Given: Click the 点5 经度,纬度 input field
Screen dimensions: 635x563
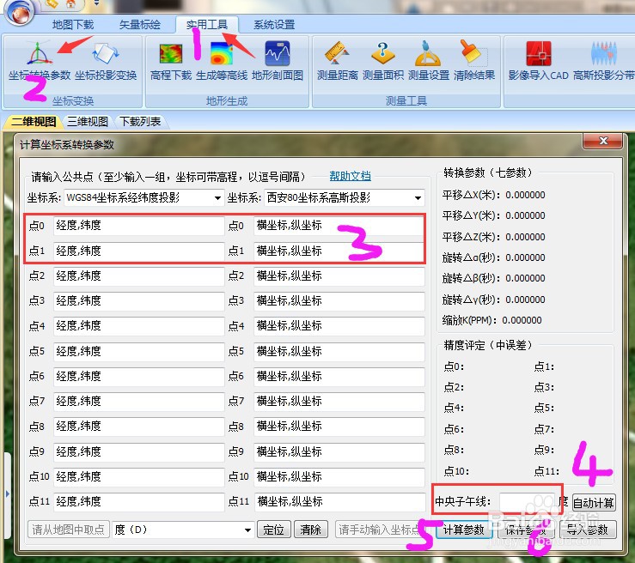Looking at the screenshot, I should [x=138, y=352].
